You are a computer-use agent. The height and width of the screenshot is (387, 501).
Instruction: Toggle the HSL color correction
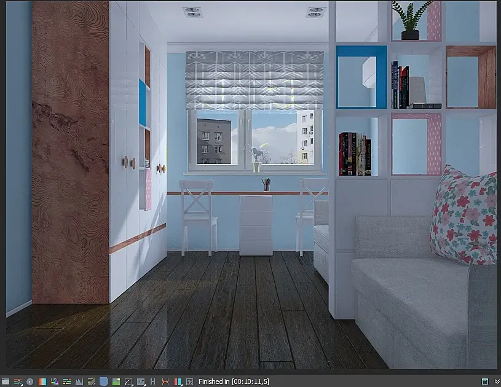(x=55, y=381)
